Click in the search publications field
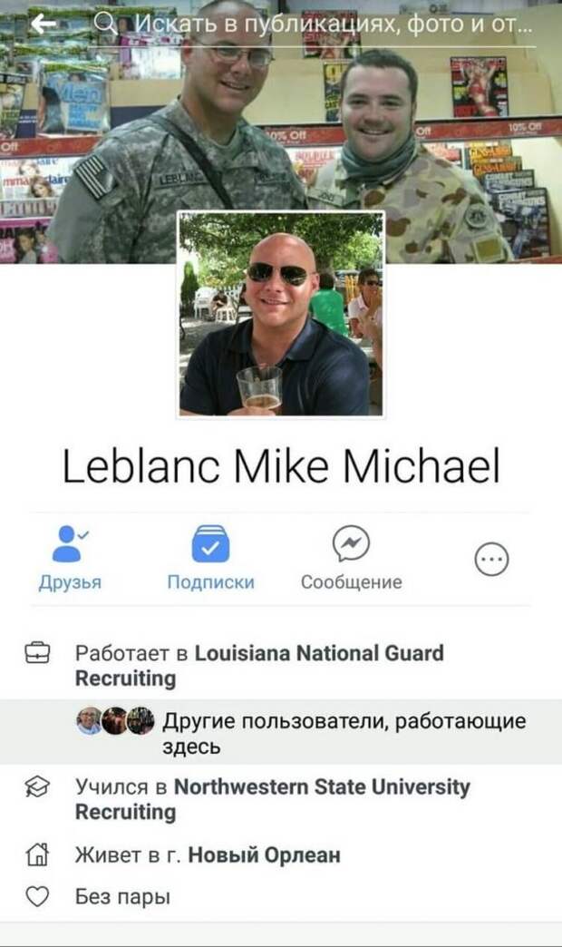The height and width of the screenshot is (947, 562). [x=312, y=24]
